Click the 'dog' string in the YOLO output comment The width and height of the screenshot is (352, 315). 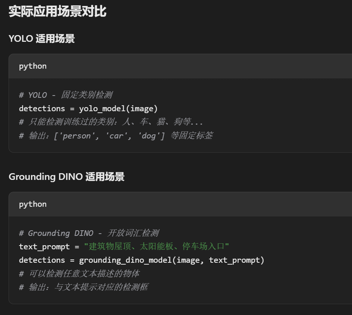pos(148,136)
